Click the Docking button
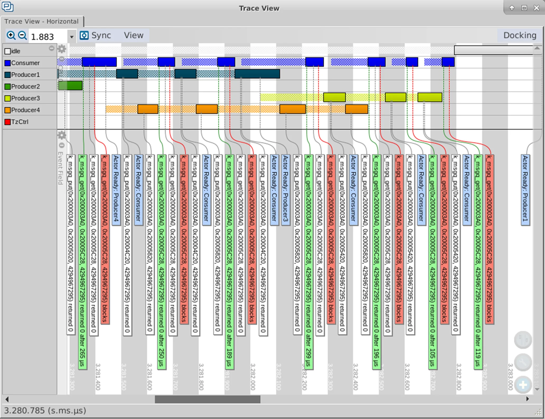Screen dimensions: 545x419 (519, 35)
